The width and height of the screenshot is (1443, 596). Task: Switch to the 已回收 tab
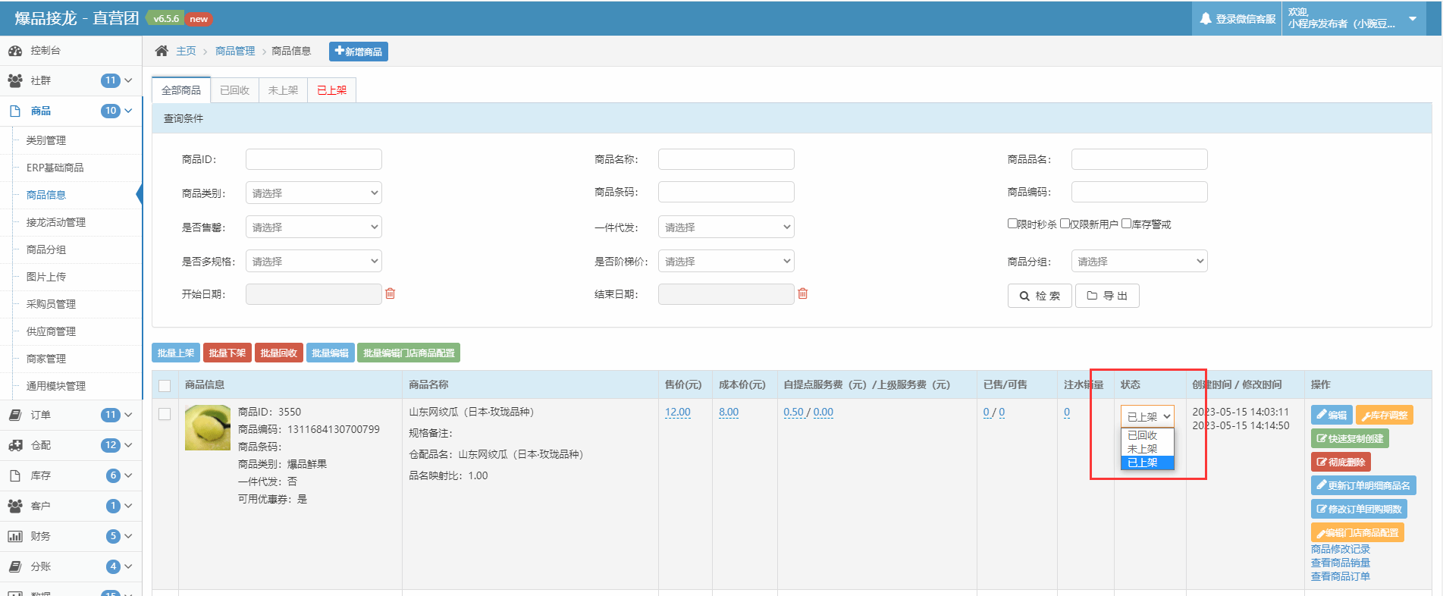click(x=234, y=90)
